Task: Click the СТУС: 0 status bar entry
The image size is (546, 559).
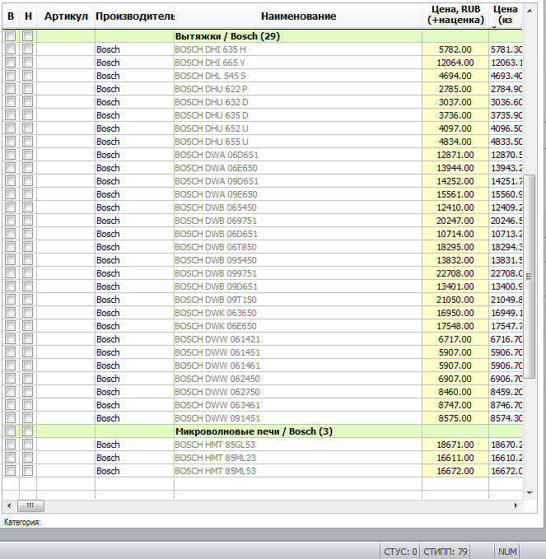Action: [x=400, y=552]
